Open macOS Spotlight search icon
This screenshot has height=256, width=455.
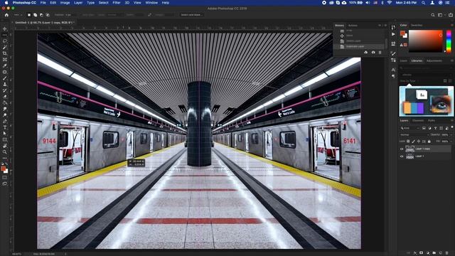[x=424, y=3]
